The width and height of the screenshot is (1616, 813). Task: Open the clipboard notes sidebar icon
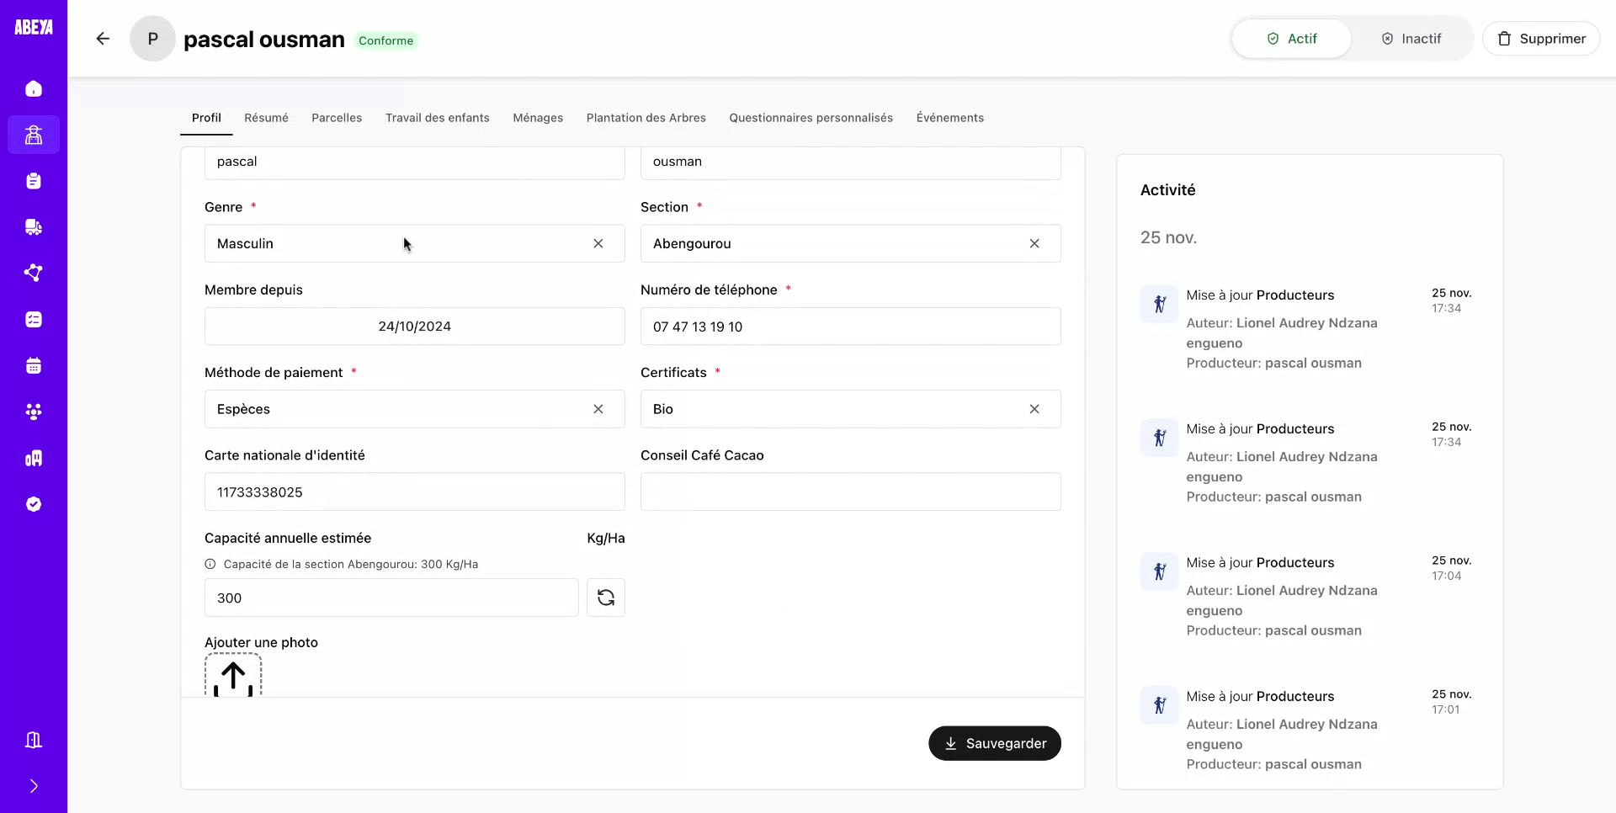coord(34,181)
